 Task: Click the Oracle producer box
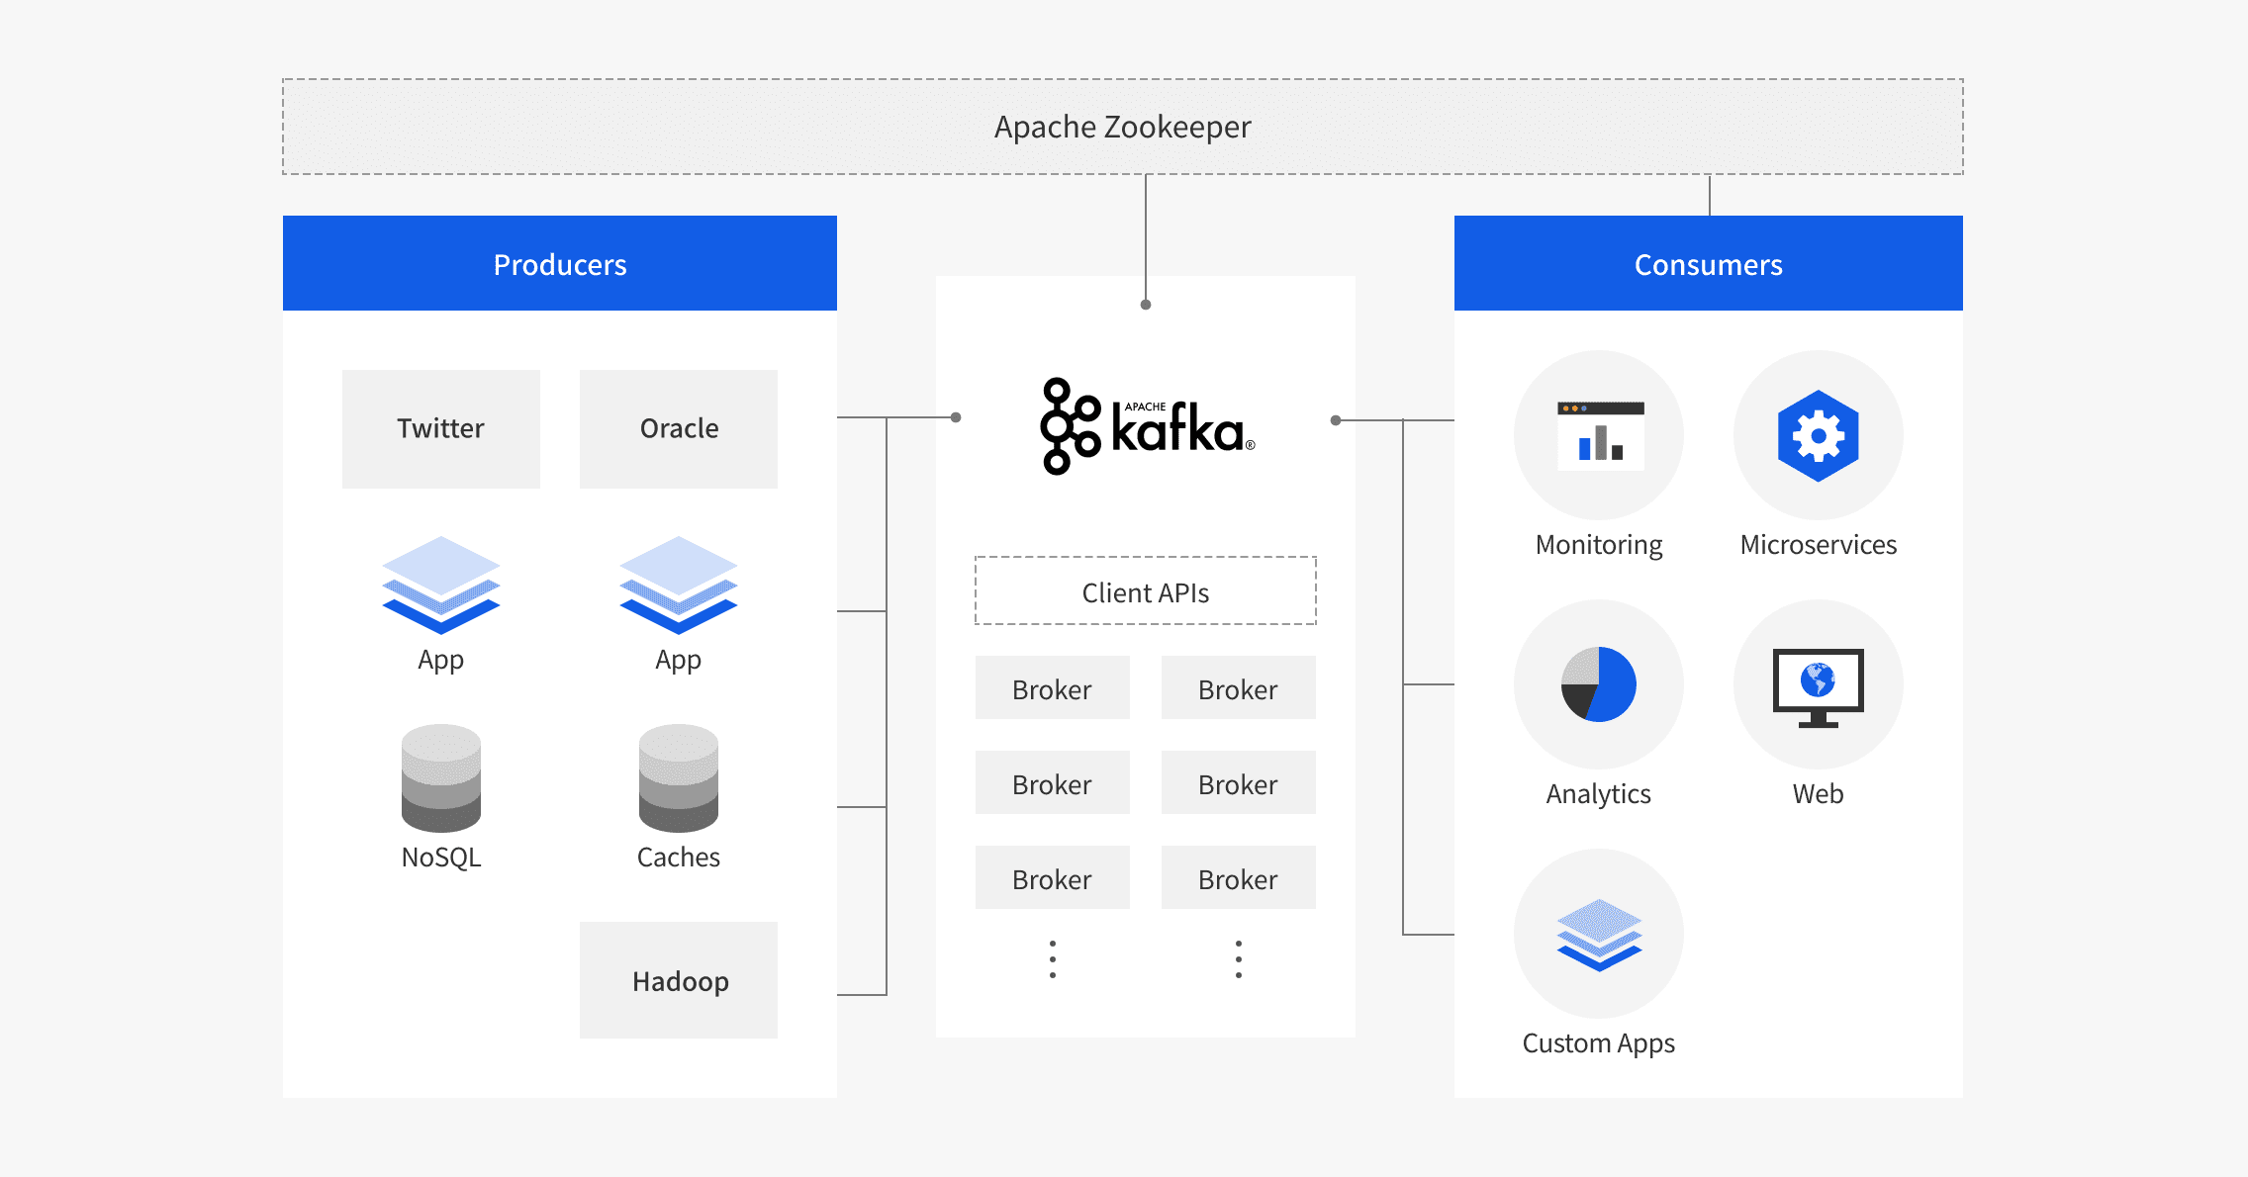pos(679,428)
